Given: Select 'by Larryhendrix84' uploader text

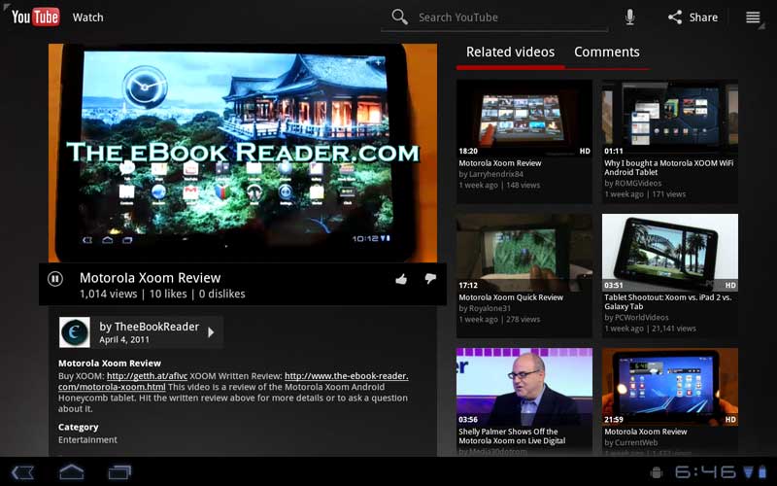Looking at the screenshot, I should [491, 174].
